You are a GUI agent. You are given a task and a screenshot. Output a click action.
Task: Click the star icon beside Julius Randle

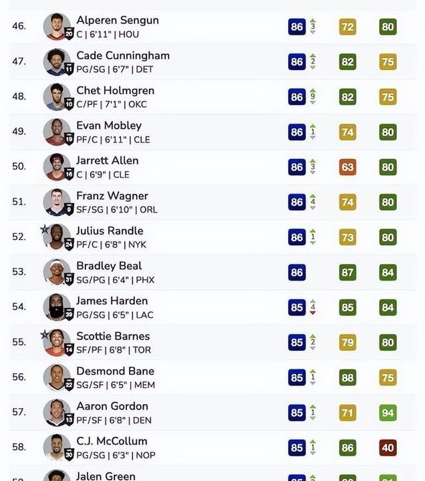[45, 229]
